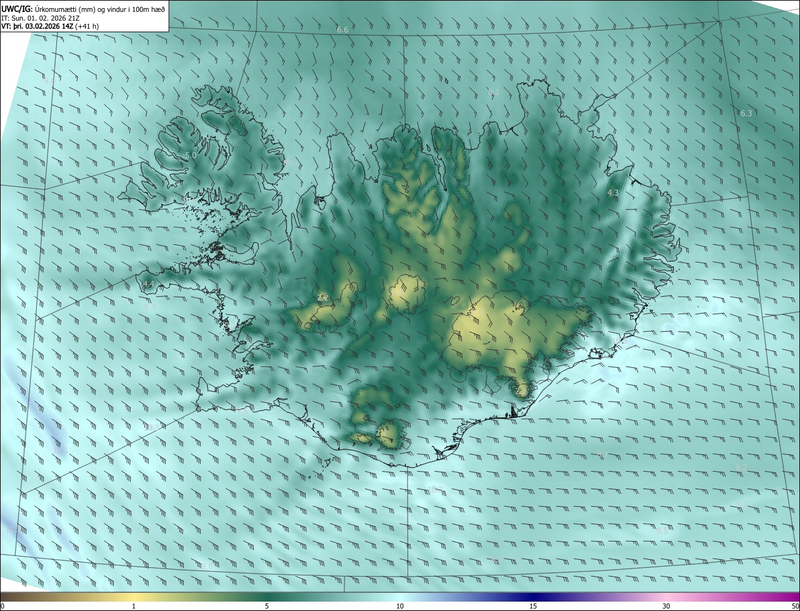Viewport: 800px width, 611px height.
Task: Click the '0' tick on the color scale
Action: coord(2,606)
